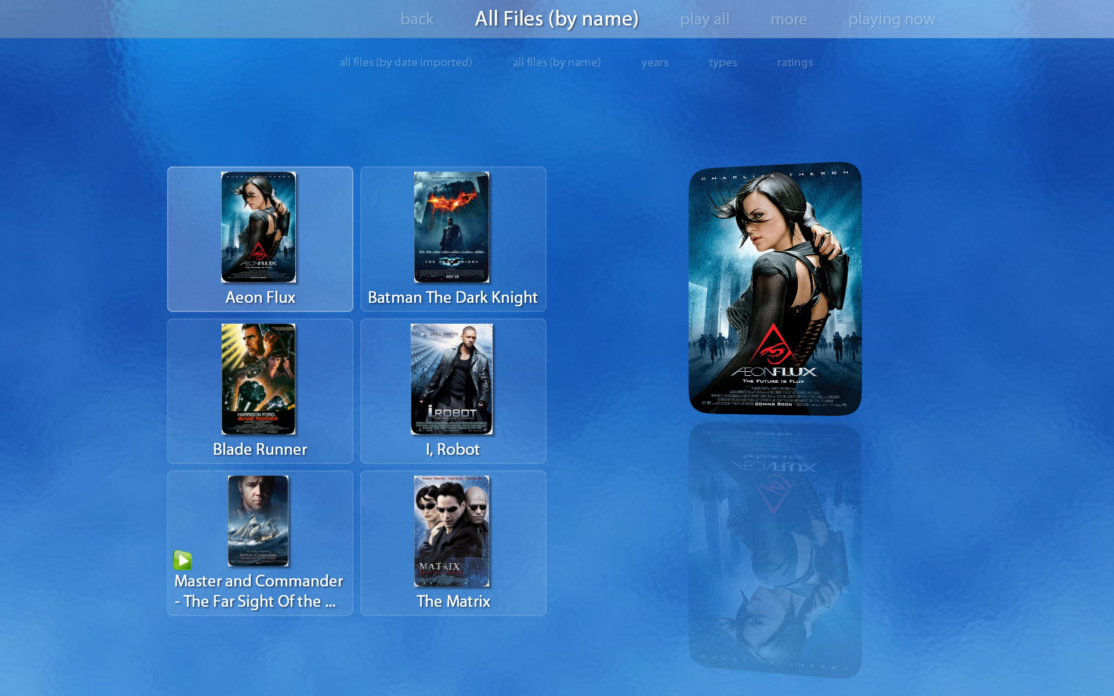
Task: Open the Blade Runner poster thumbnail
Action: [258, 379]
